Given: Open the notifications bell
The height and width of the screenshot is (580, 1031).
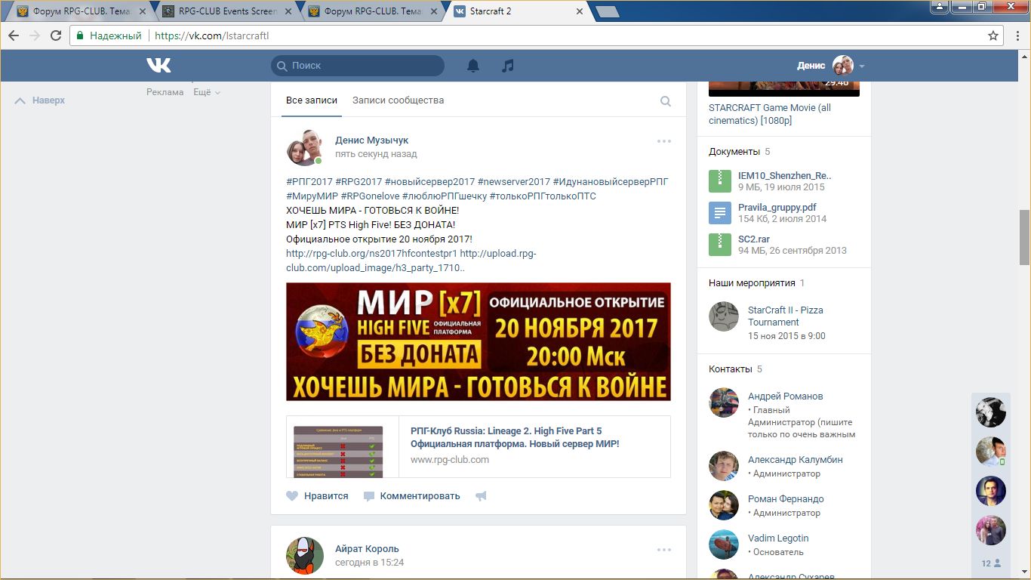Looking at the screenshot, I should tap(473, 66).
